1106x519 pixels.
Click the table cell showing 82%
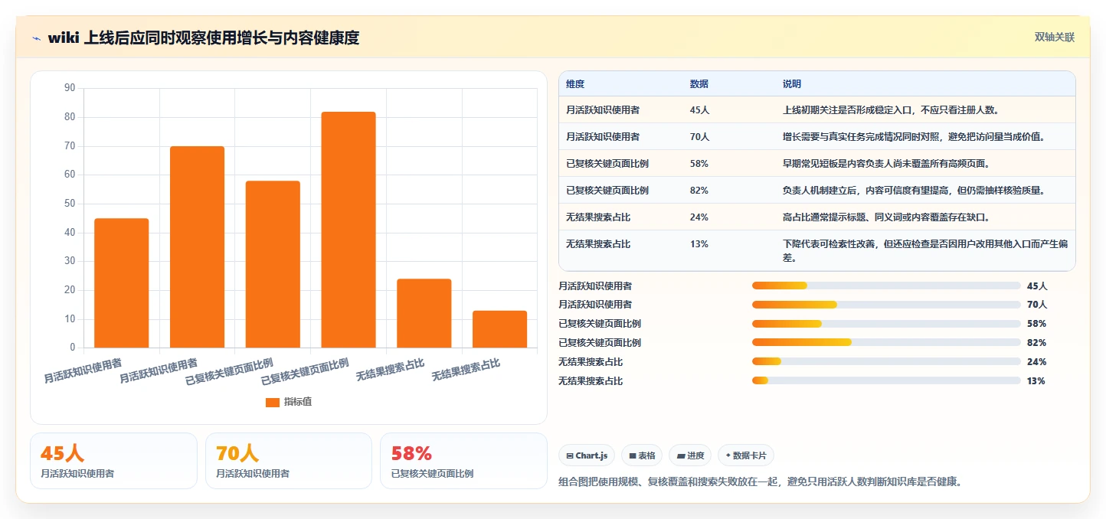[x=699, y=191]
